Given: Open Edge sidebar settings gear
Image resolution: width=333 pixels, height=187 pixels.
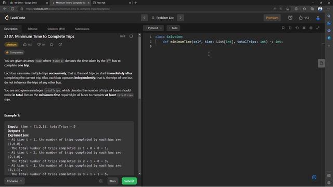Looking at the screenshot, I should (329, 182).
